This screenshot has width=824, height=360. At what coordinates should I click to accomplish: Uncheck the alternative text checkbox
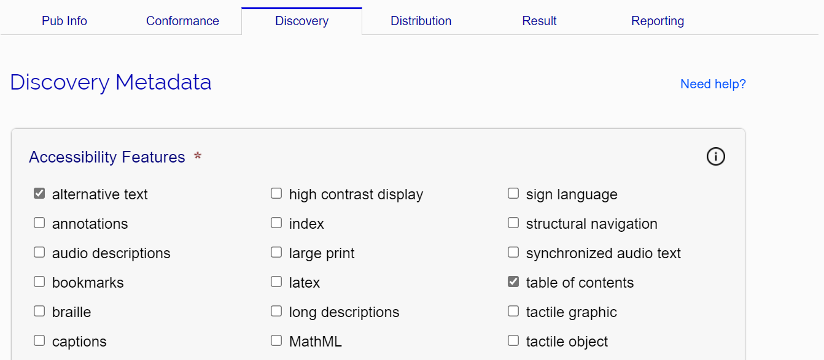coord(39,194)
